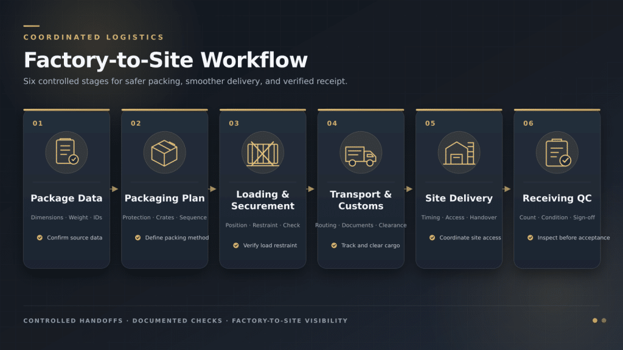Screen dimensions: 623x350
Task: Click step number 03 label
Action: (234, 123)
